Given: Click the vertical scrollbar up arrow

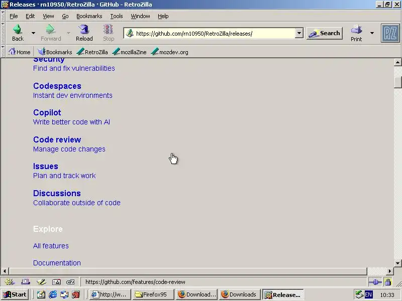Looking at the screenshot, I should coord(397,62).
